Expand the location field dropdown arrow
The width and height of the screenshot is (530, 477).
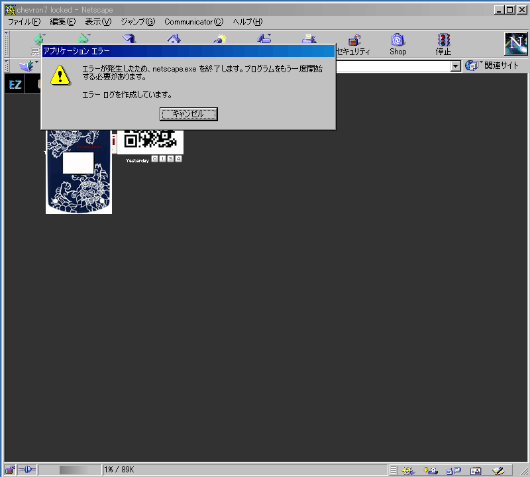[456, 66]
